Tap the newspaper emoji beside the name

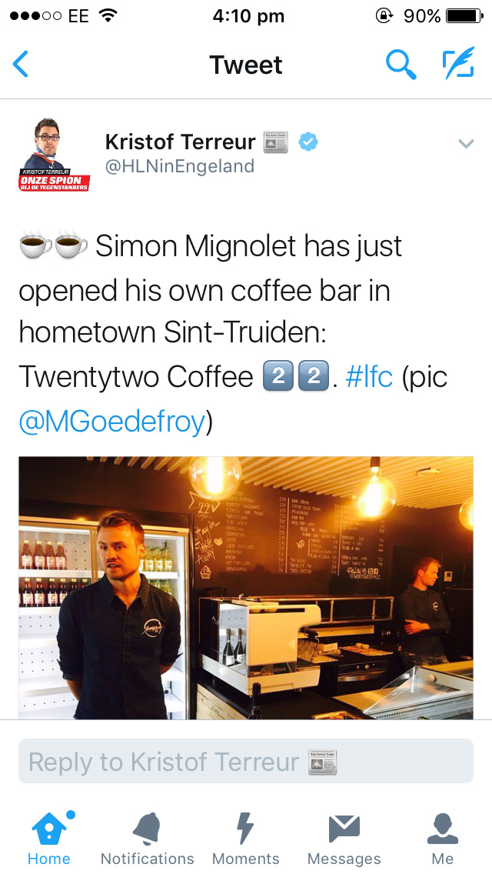(277, 142)
